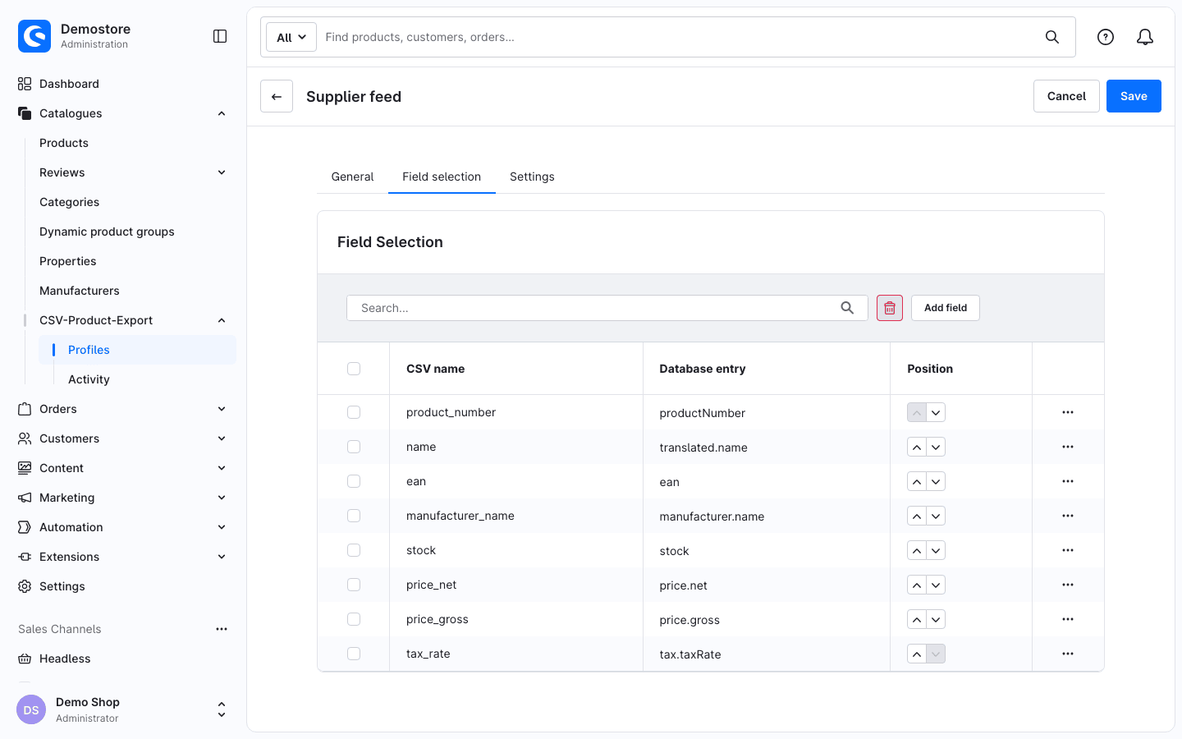The image size is (1182, 739).
Task: Collapse the sidebar with the panel icon
Action: click(x=220, y=36)
